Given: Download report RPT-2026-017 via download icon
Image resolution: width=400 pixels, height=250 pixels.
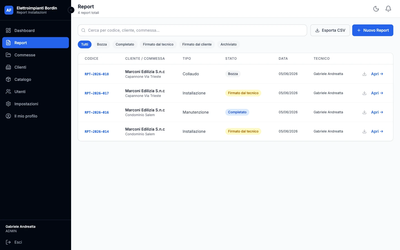Looking at the screenshot, I should [364, 93].
